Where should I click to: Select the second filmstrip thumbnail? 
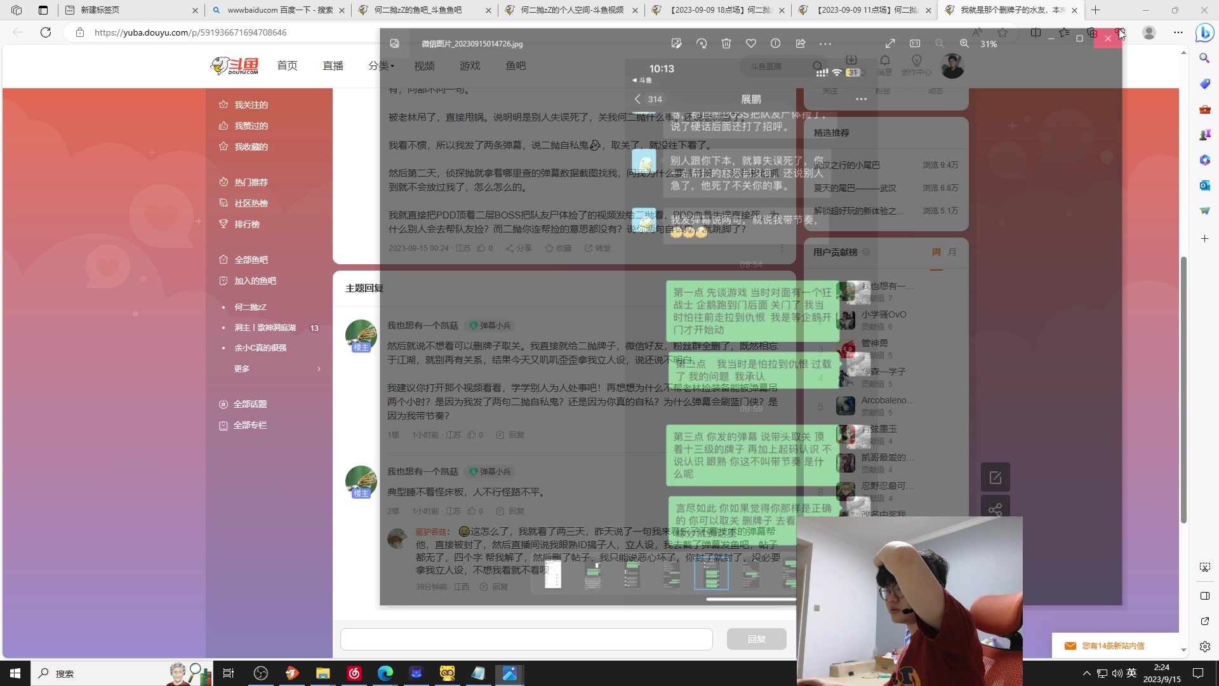[x=592, y=574]
